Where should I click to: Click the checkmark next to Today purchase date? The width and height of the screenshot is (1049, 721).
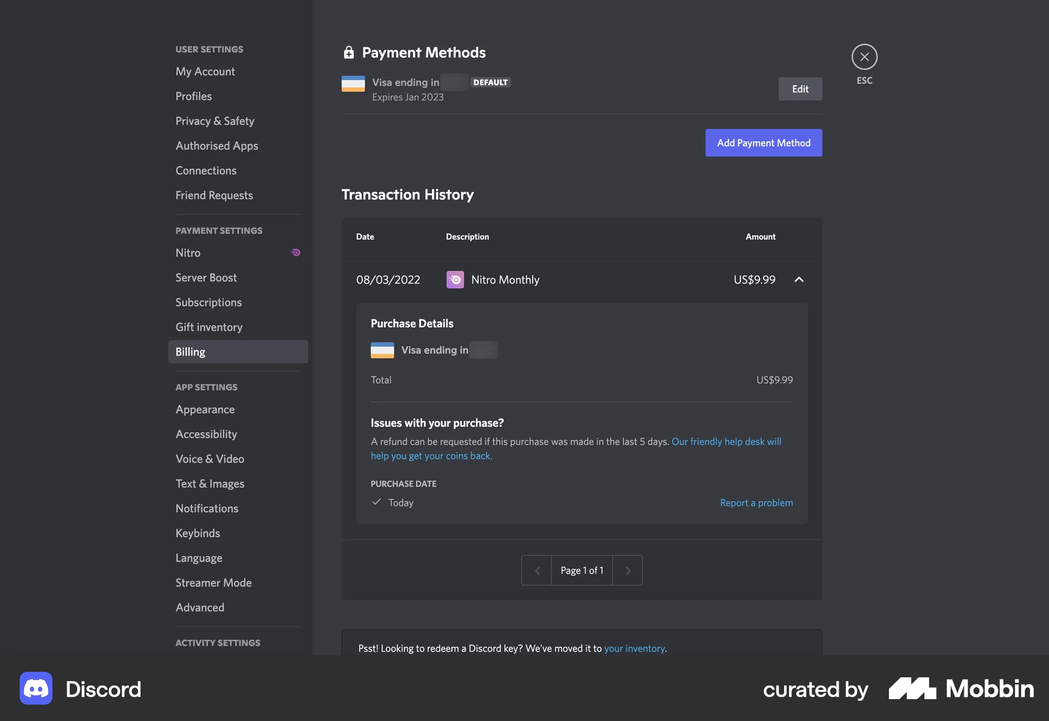[x=376, y=502]
